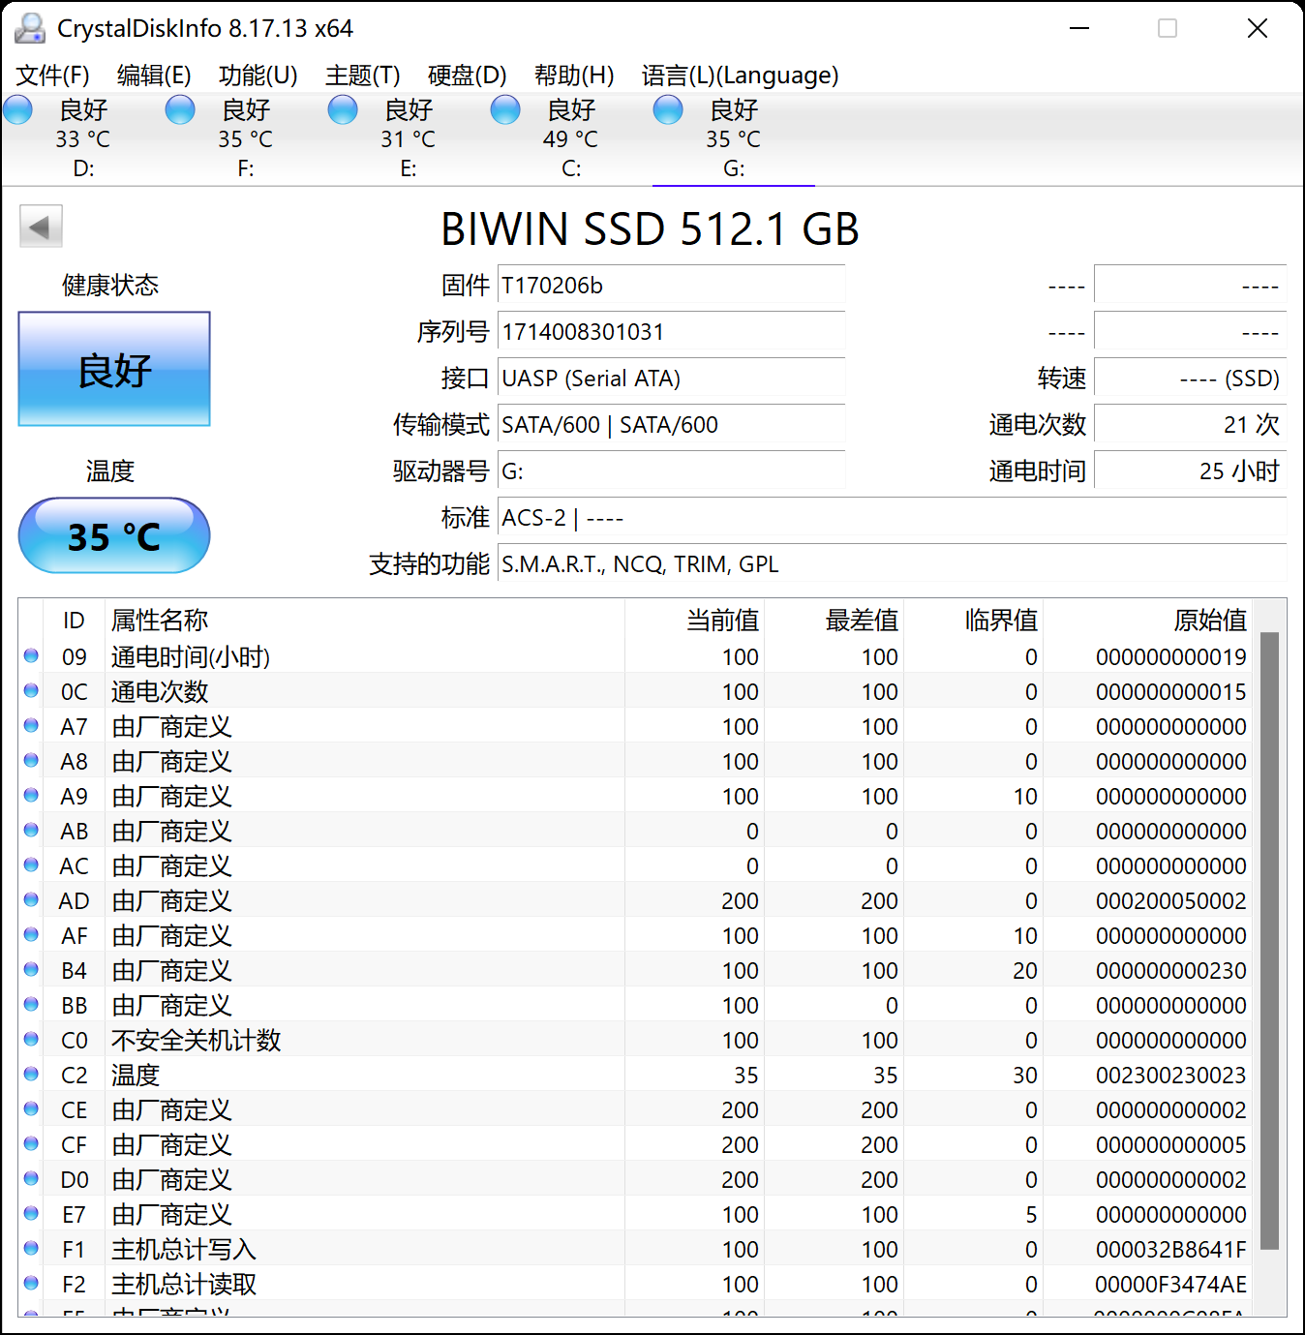Click the 当前值 column header
Viewport: 1305px width, 1335px height.
point(695,621)
